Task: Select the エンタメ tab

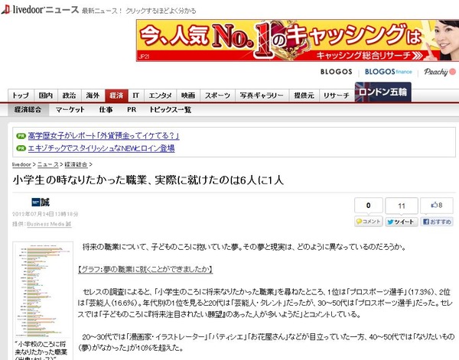Action: click(160, 96)
